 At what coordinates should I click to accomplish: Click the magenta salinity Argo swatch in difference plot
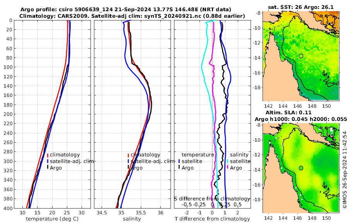tap(227, 168)
